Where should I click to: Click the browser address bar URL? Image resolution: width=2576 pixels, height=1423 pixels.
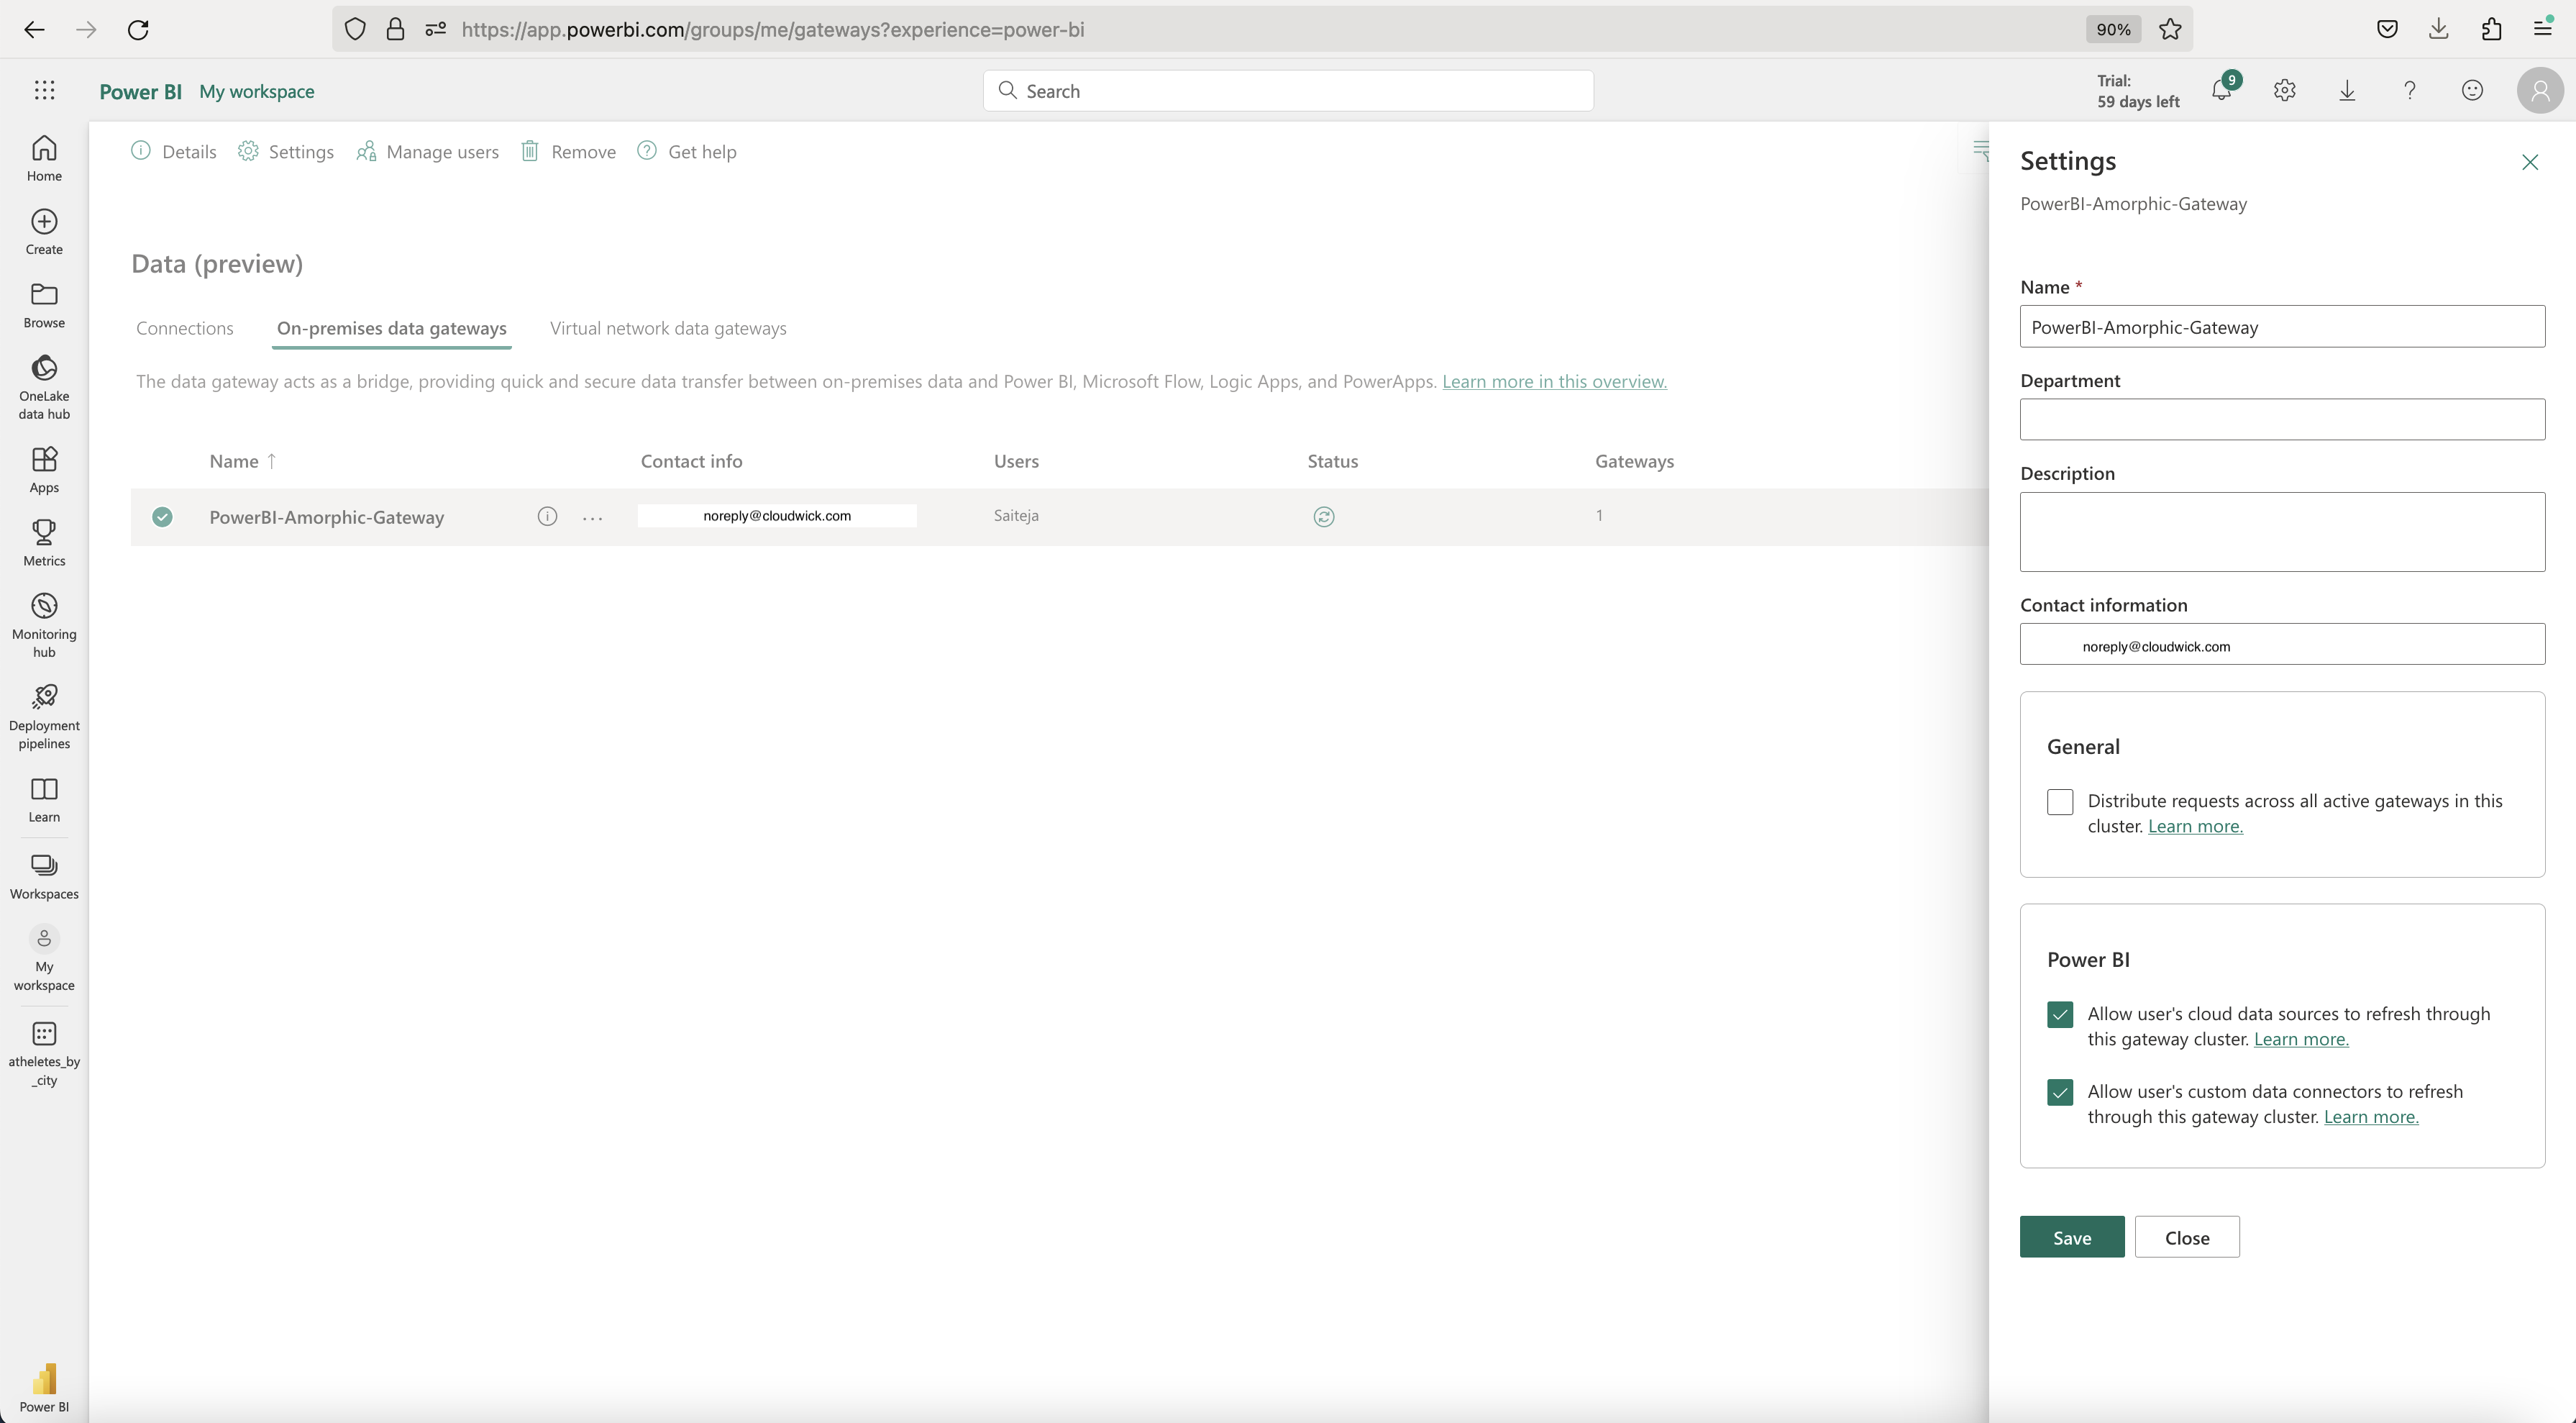(772, 29)
